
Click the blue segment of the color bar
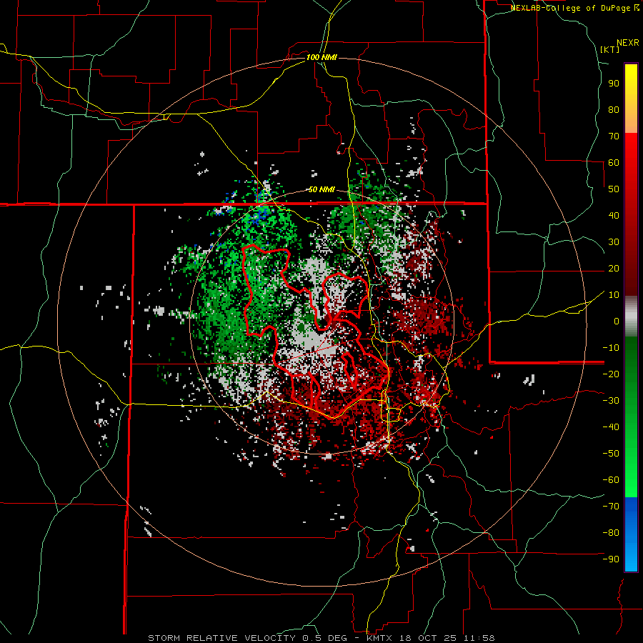[631, 534]
